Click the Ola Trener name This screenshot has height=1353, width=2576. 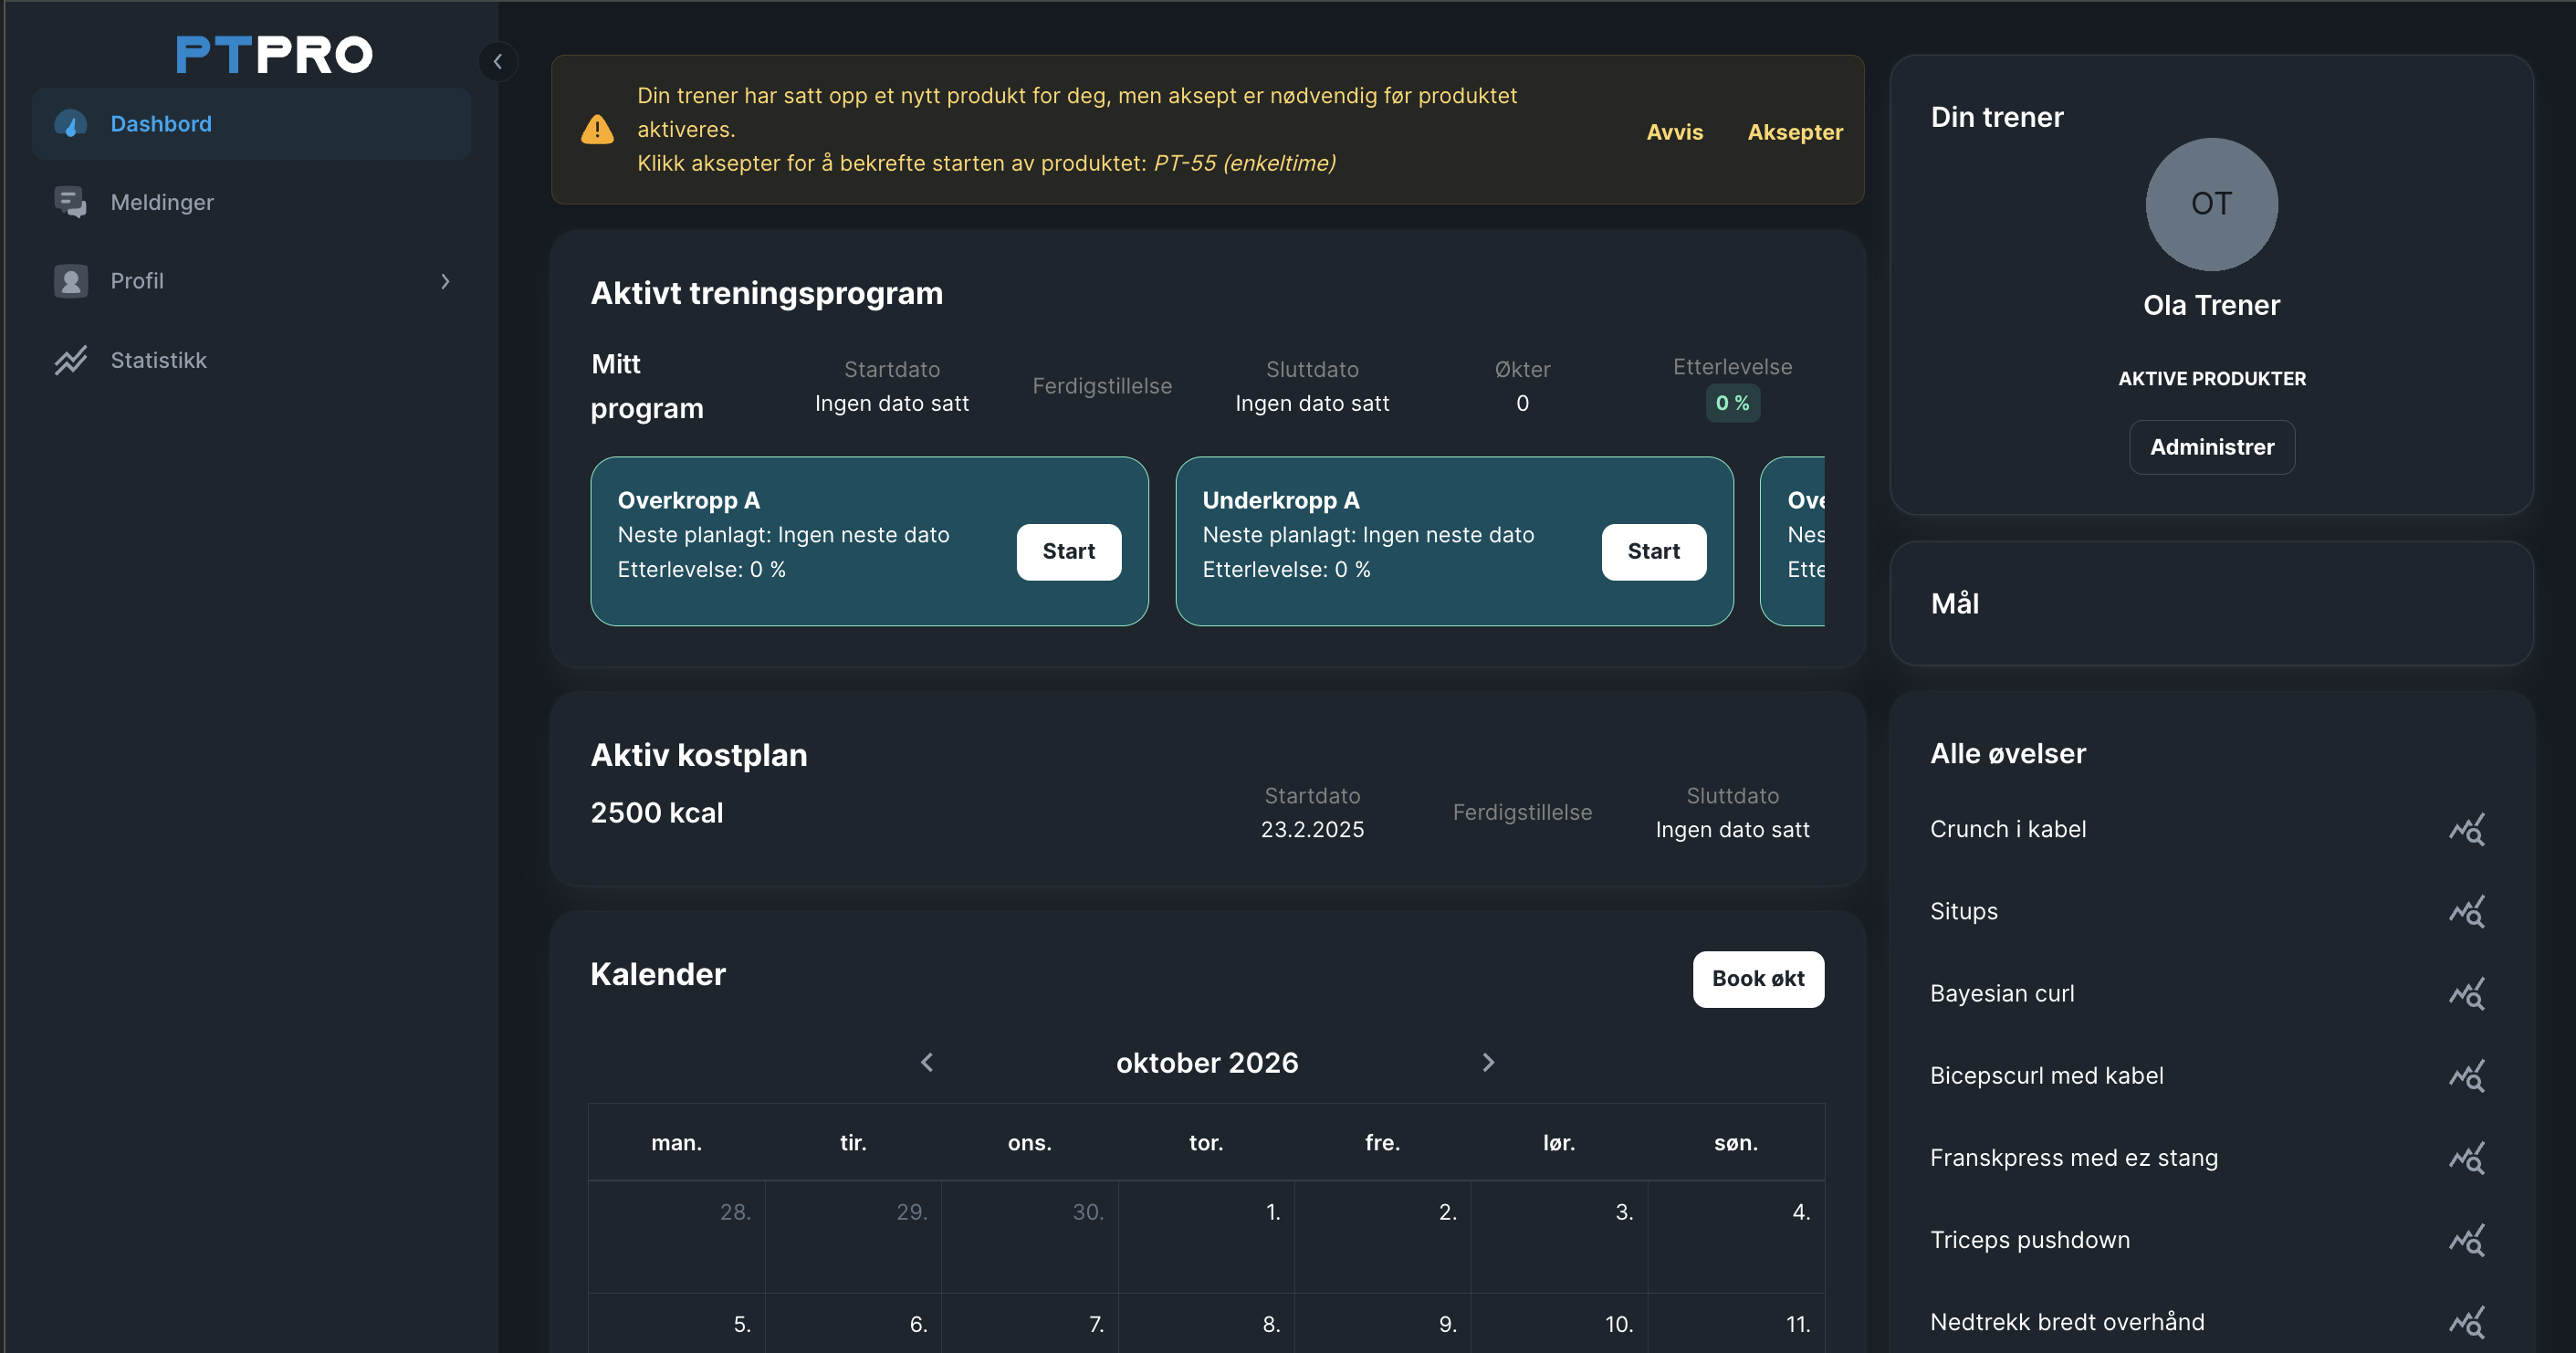point(2211,305)
